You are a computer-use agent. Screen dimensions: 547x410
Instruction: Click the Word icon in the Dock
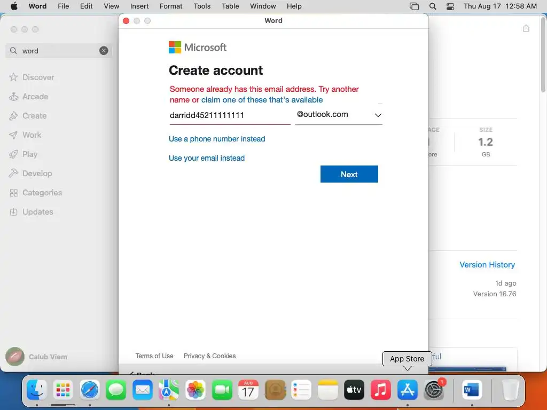coord(472,390)
